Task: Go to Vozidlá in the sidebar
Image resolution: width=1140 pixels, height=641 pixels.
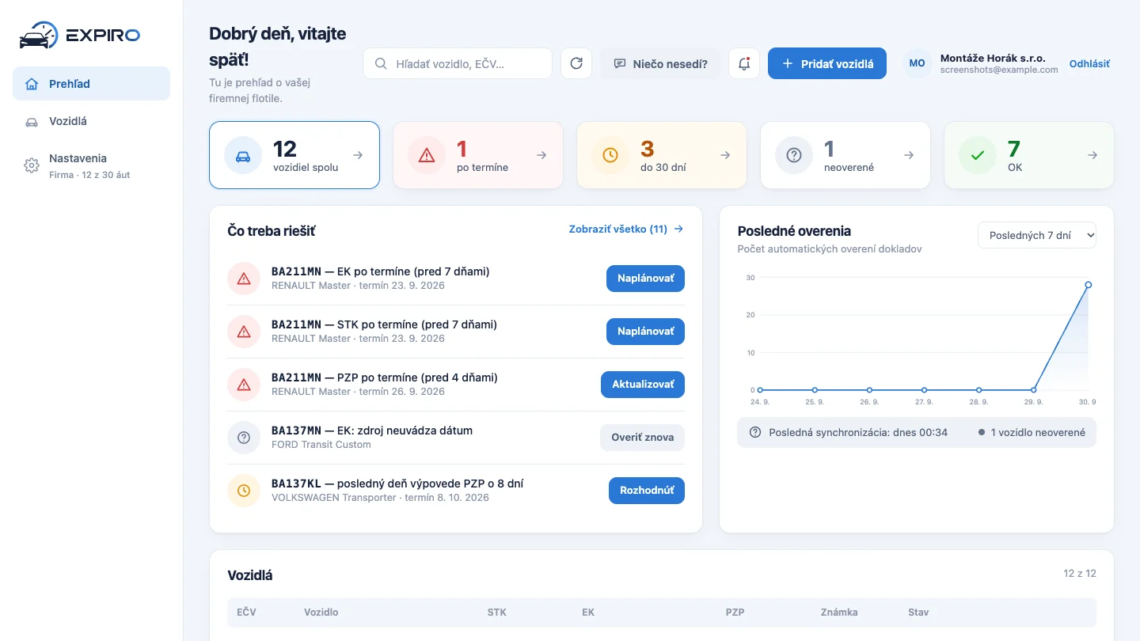Action: (x=91, y=121)
